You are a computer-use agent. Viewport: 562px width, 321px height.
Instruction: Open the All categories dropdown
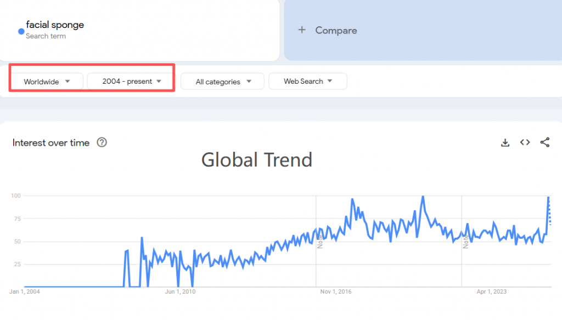click(x=223, y=82)
